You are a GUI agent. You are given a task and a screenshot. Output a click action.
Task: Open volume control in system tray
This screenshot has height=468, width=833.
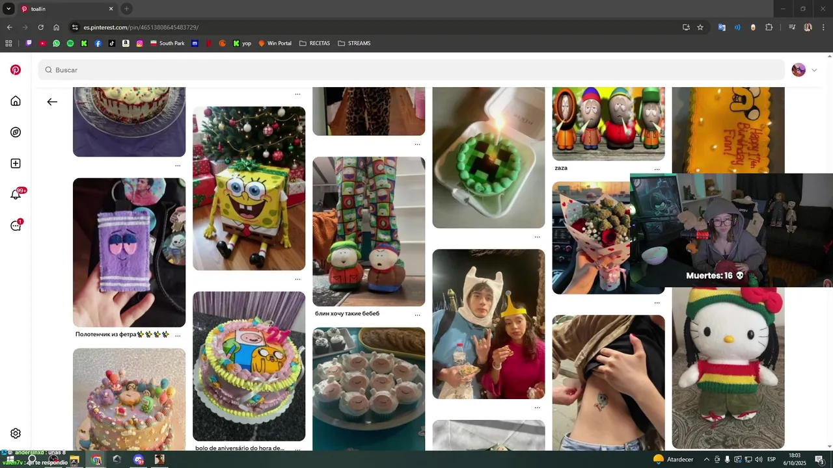(758, 460)
